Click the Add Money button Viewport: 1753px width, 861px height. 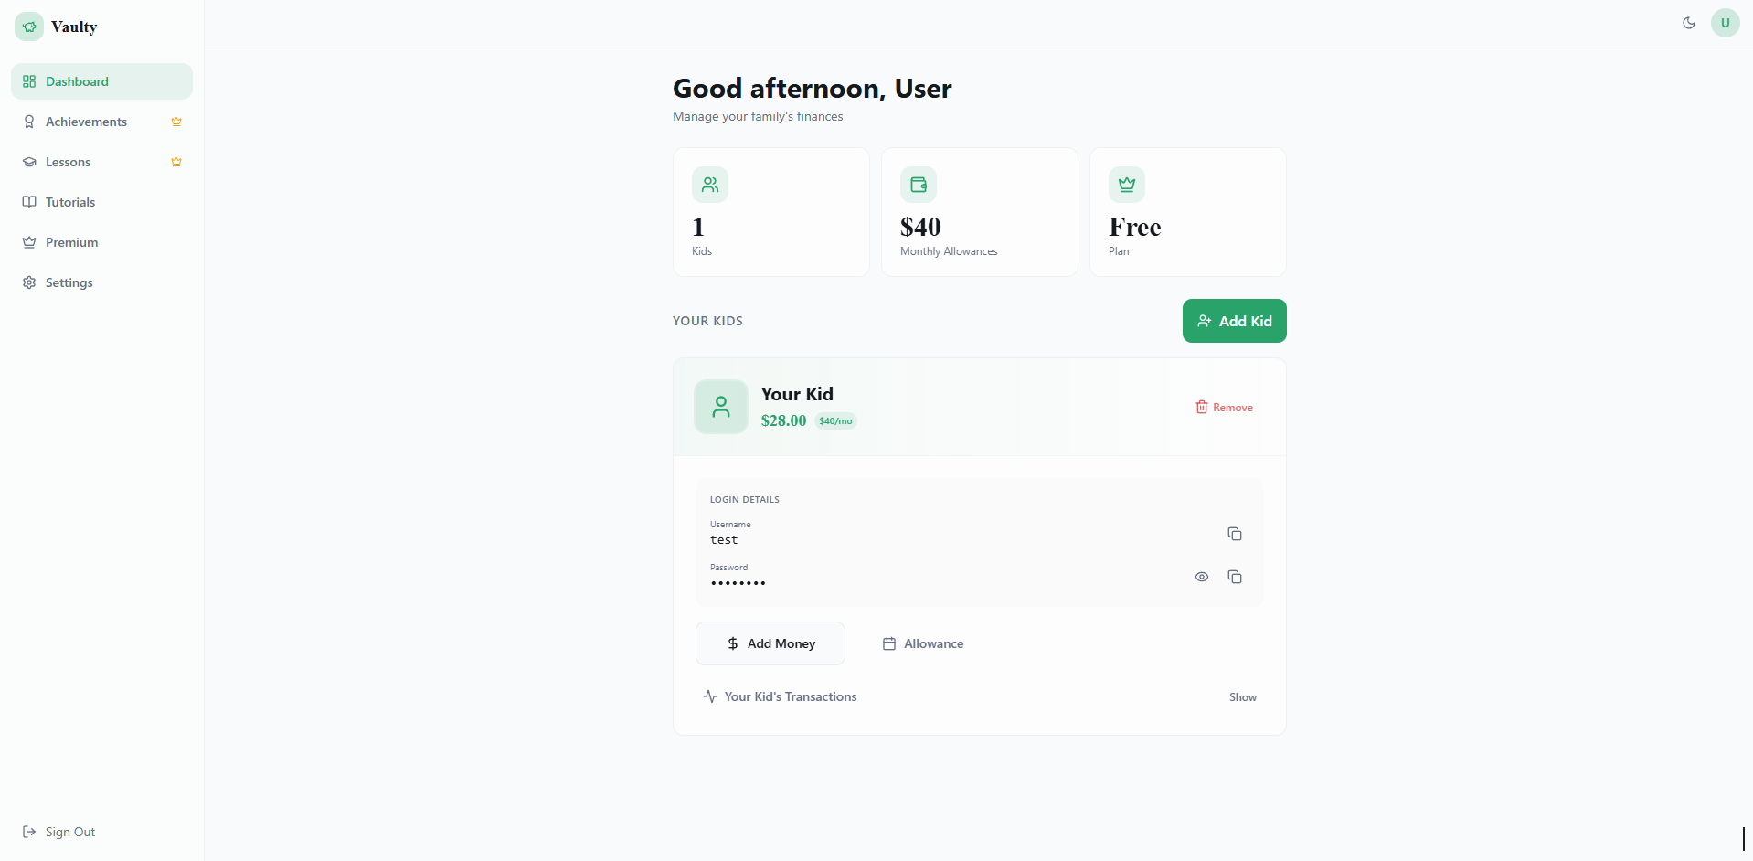pyautogui.click(x=770, y=643)
